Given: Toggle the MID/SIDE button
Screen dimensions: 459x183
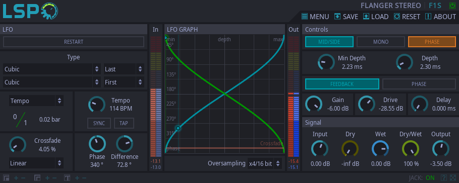Looking at the screenshot, I should 329,42.
